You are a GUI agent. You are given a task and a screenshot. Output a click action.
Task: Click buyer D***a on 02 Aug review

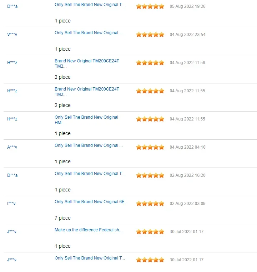tap(12, 175)
